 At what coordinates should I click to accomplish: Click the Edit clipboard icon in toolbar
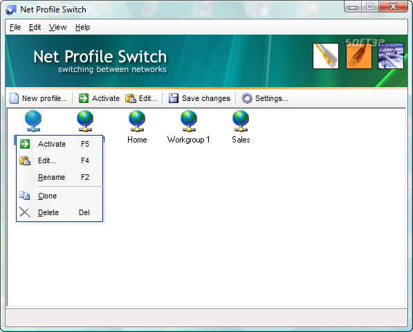[131, 98]
